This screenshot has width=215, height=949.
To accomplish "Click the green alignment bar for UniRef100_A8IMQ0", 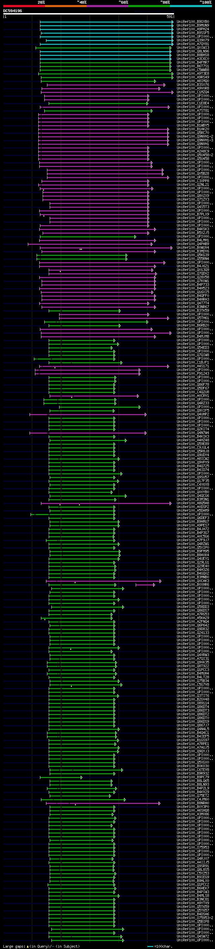I will coord(98,81).
